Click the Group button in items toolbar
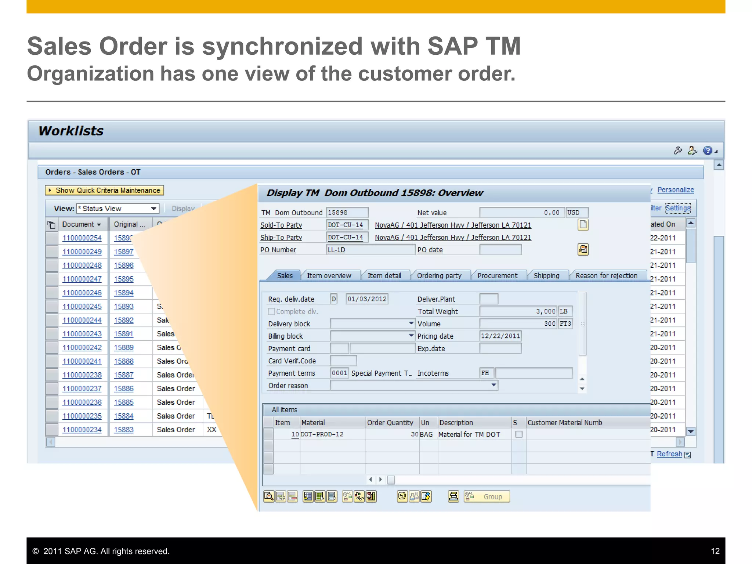The height and width of the screenshot is (564, 752). [487, 496]
